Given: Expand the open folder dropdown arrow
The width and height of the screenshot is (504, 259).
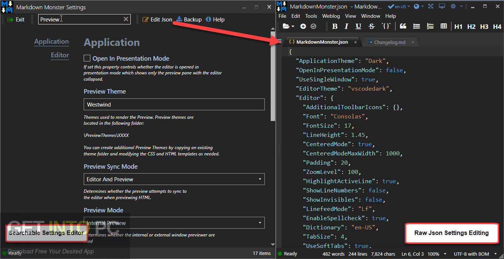Looking at the screenshot, I should pyautogui.click(x=293, y=27).
